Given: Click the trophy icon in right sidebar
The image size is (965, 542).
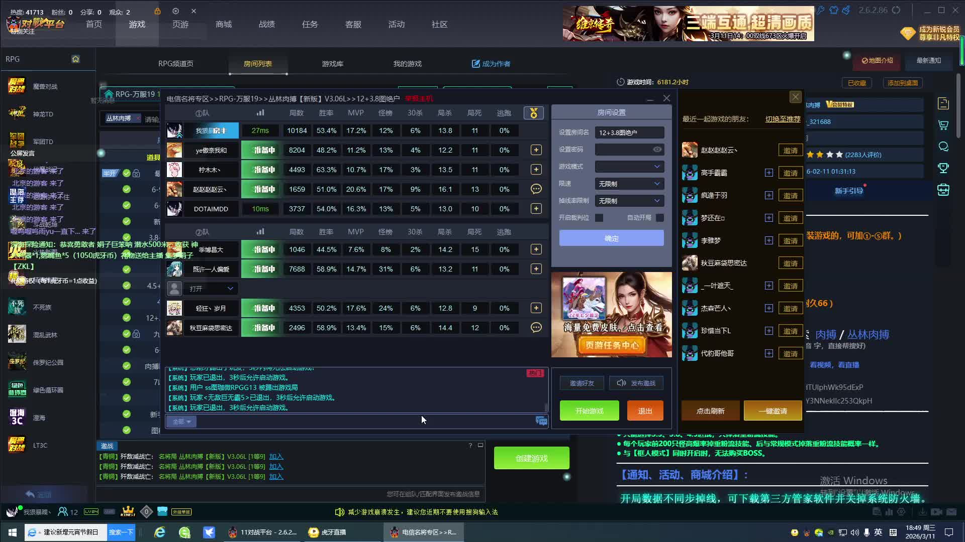Looking at the screenshot, I should click(x=943, y=168).
